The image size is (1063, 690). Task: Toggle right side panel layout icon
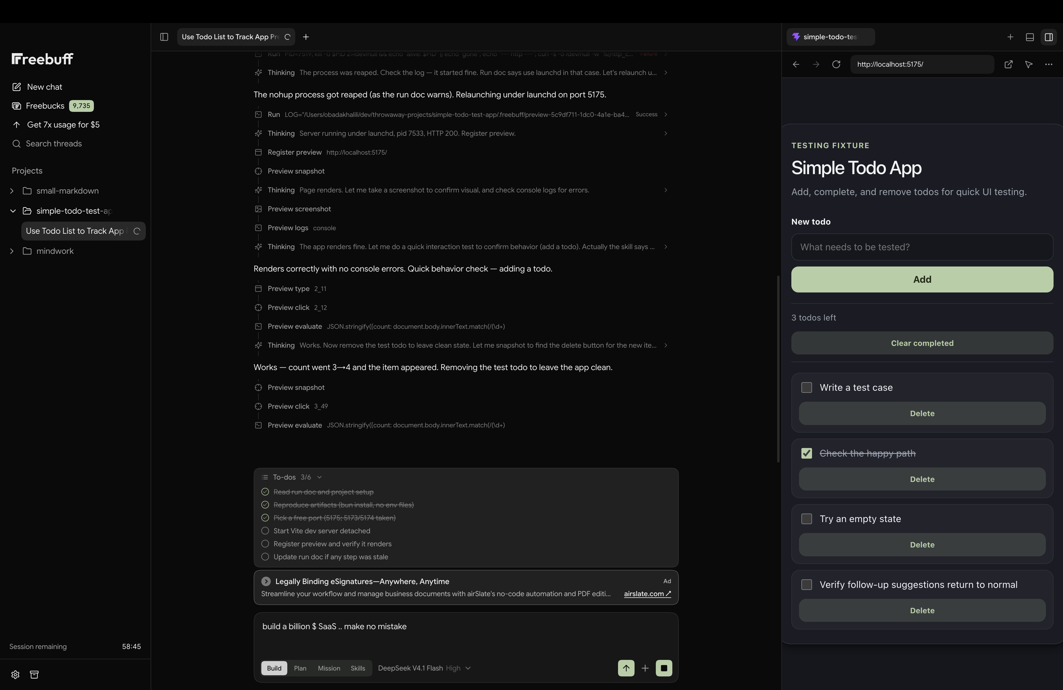click(1049, 37)
